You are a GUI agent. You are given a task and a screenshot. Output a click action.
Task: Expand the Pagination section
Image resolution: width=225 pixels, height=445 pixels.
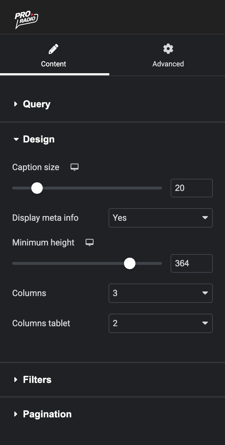pyautogui.click(x=47, y=414)
